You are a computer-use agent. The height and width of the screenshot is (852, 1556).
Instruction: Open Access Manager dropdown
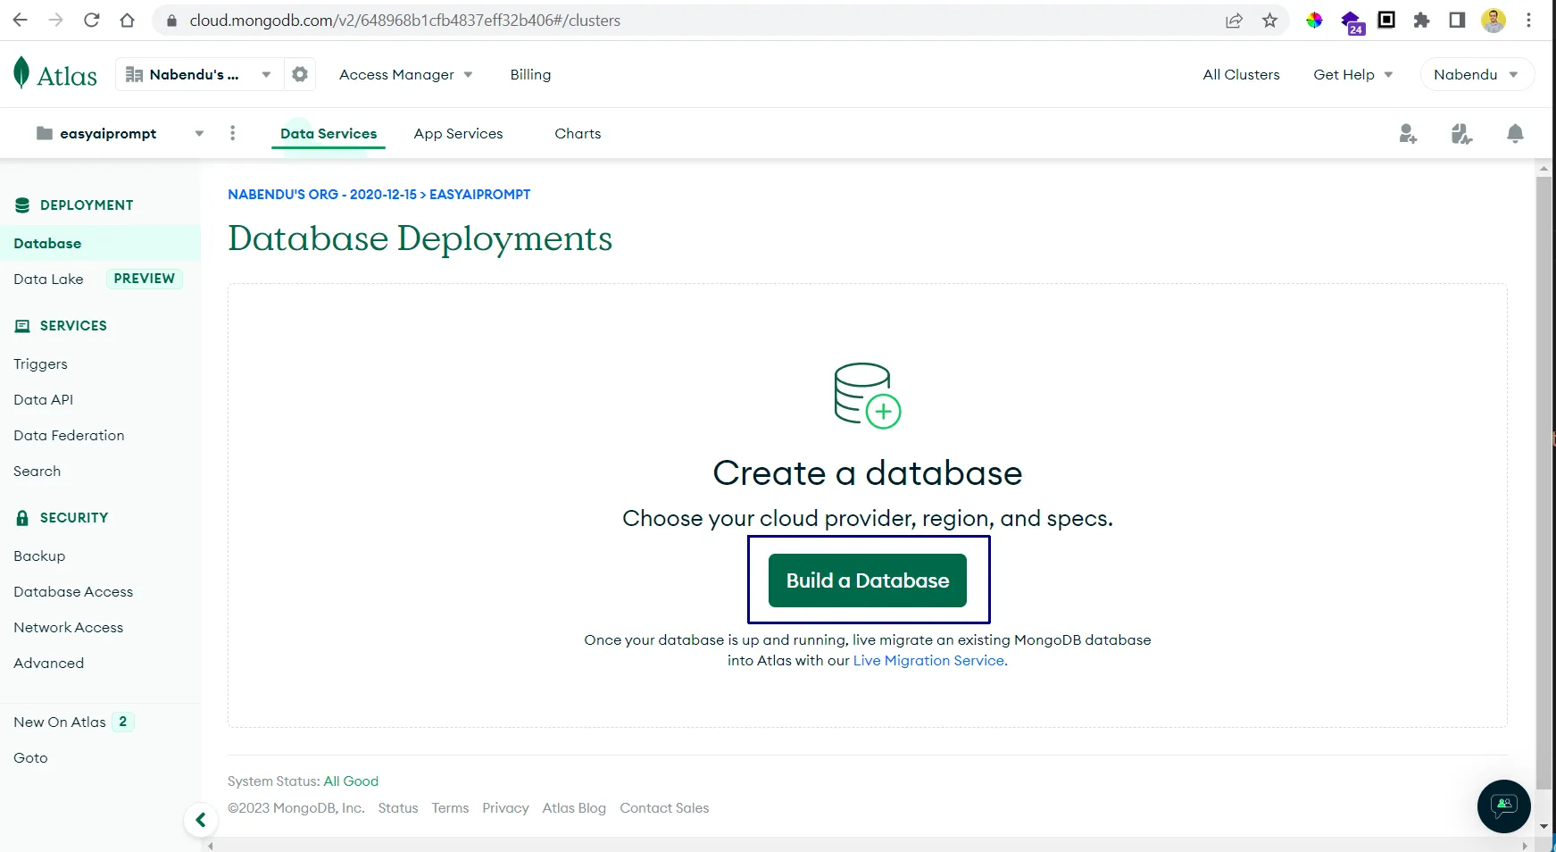[406, 74]
